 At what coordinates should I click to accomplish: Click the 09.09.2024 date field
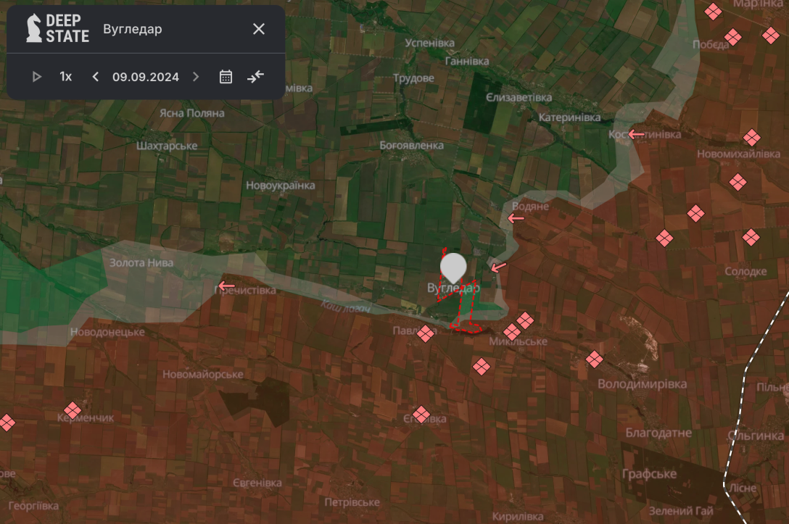(x=146, y=77)
